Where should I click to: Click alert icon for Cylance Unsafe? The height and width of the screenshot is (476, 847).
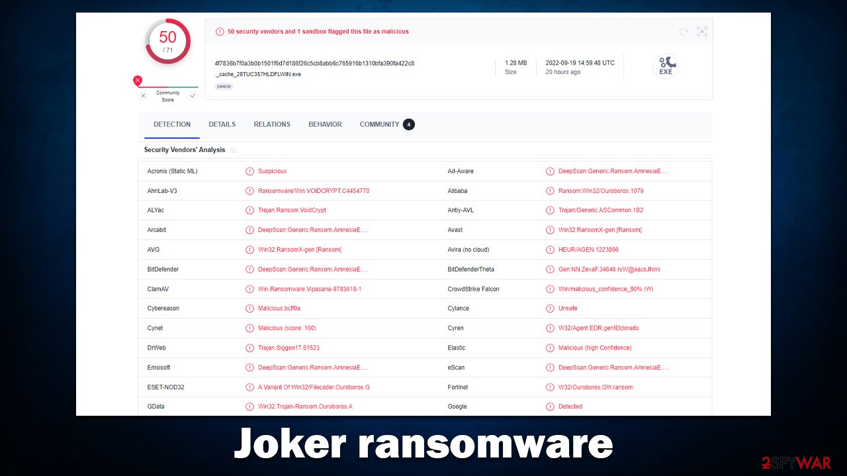pyautogui.click(x=550, y=309)
